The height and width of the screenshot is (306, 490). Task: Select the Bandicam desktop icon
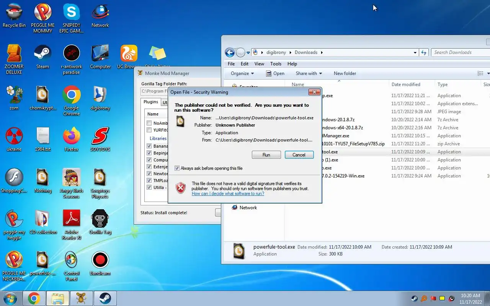pyautogui.click(x=100, y=264)
